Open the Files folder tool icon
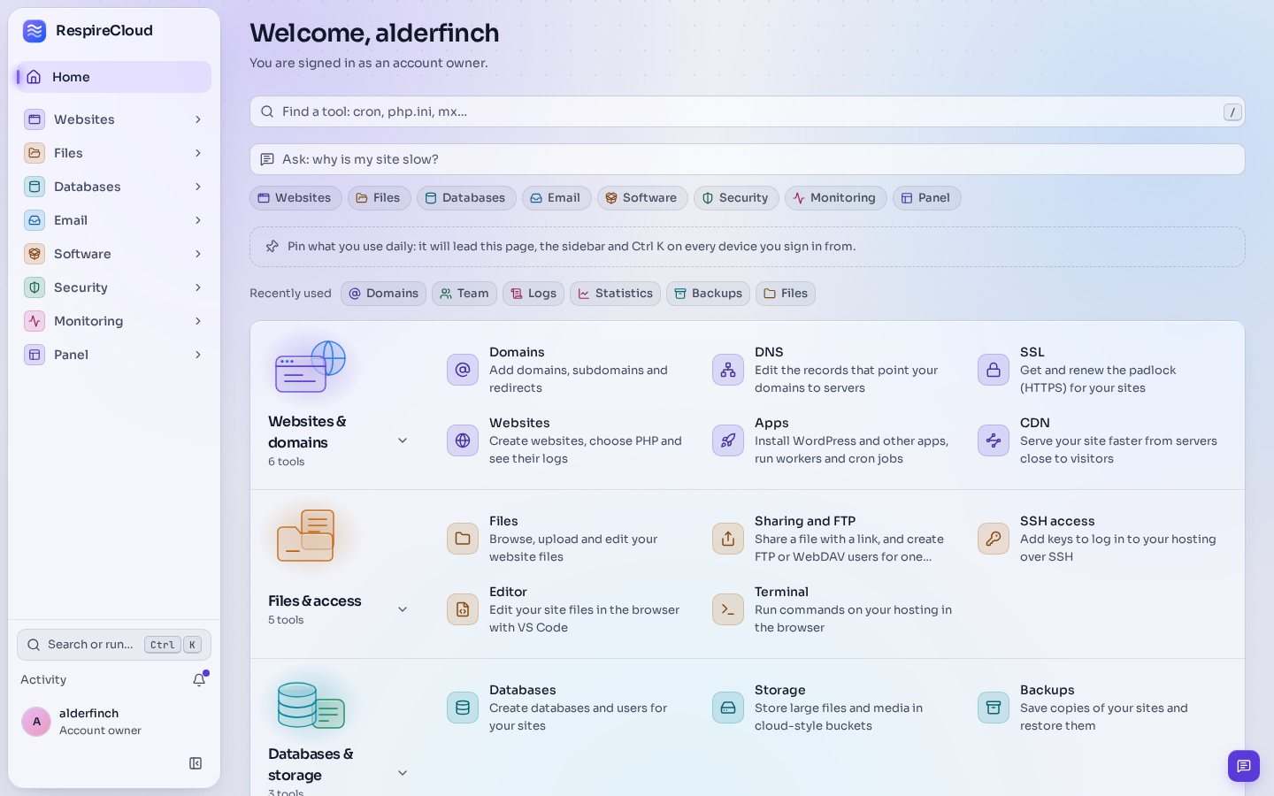This screenshot has width=1274, height=796. 463,539
